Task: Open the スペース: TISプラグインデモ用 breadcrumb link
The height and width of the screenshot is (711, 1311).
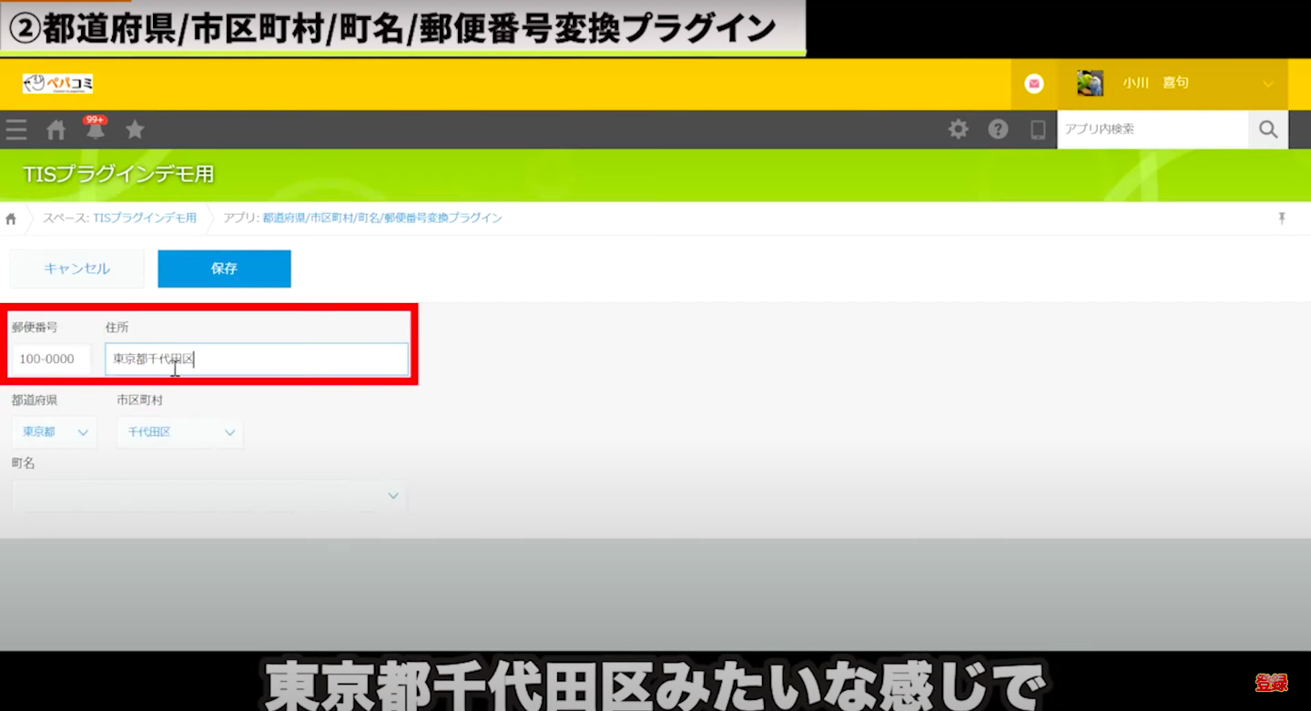Action: point(119,218)
